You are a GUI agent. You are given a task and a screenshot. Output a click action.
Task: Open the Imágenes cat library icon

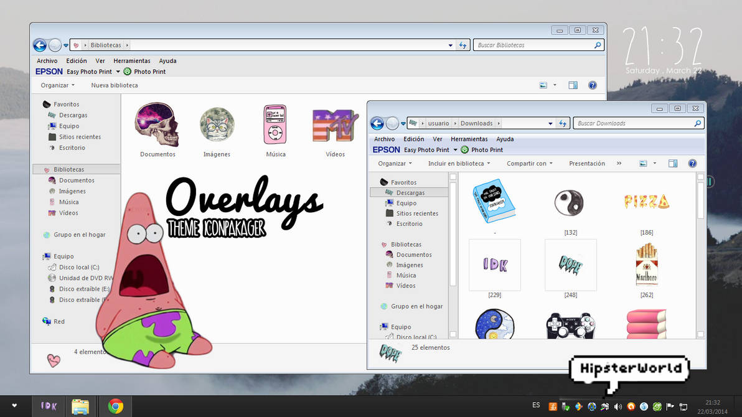[x=217, y=124]
